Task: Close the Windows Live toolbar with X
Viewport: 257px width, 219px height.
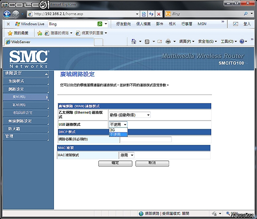Action: click(8, 24)
